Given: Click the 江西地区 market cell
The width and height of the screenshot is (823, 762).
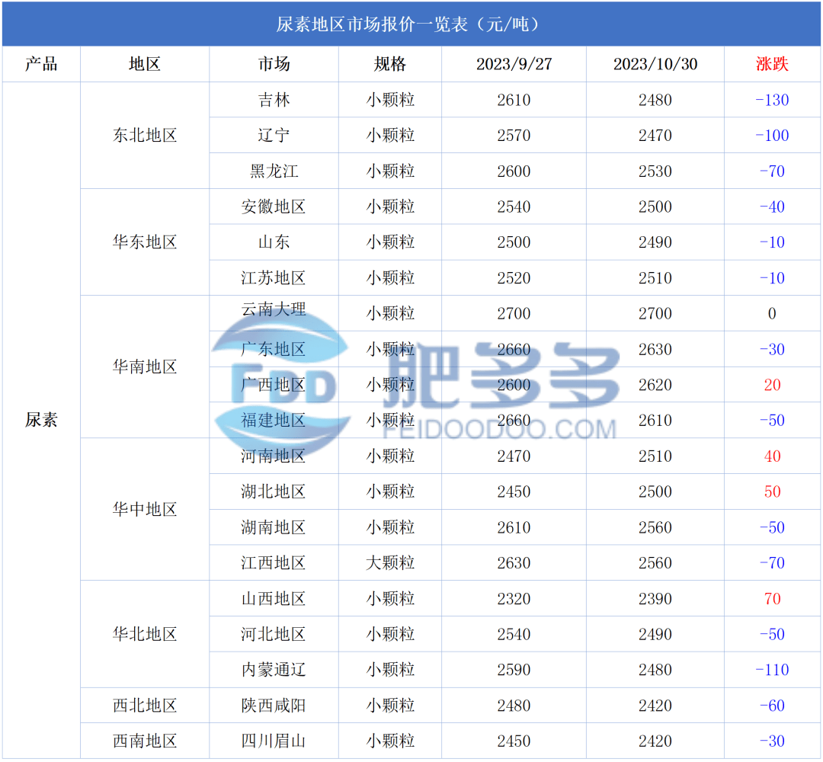Looking at the screenshot, I should 274,563.
